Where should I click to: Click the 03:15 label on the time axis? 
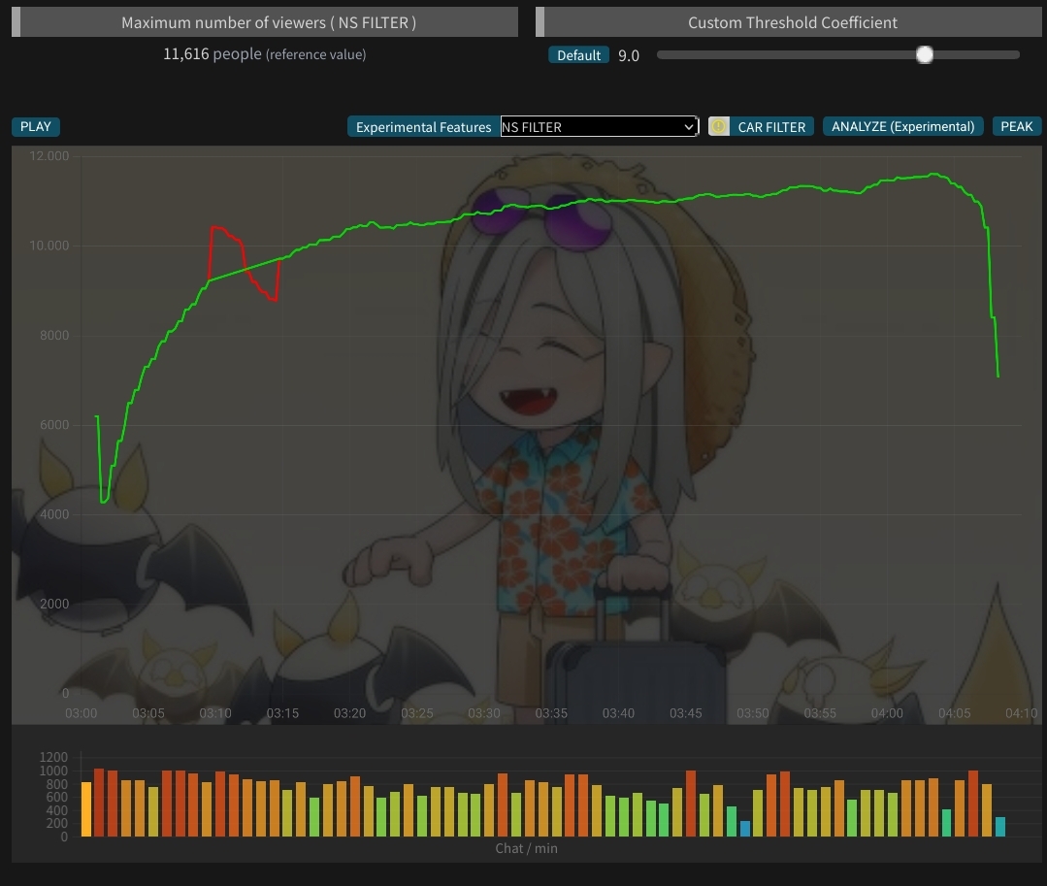[x=282, y=713]
